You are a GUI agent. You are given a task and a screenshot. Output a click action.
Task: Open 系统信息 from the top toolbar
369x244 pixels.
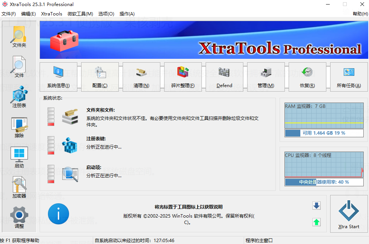[x=58, y=77]
